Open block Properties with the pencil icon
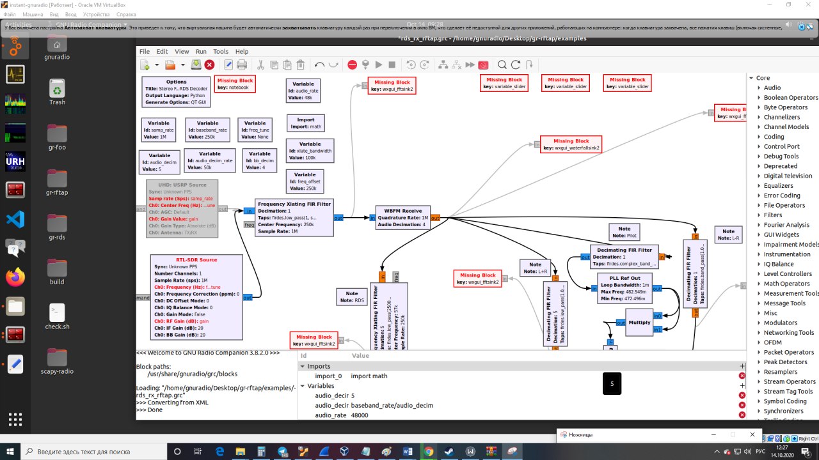 point(228,65)
